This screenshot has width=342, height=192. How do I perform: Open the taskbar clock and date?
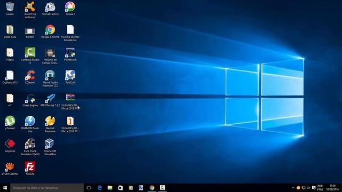click(x=332, y=188)
